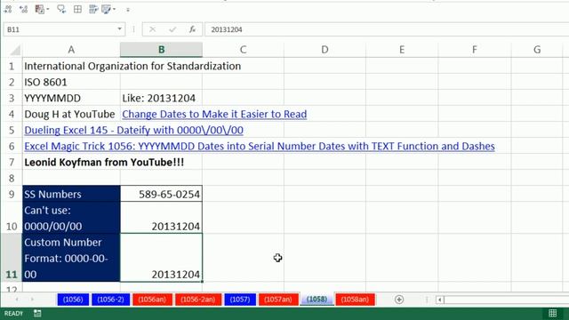Viewport: 569px width, 320px height.
Task: Select column F header
Action: [475, 50]
